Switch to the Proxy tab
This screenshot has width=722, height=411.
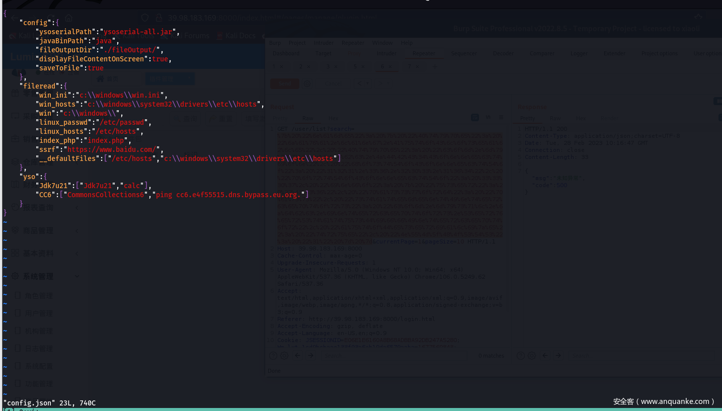click(354, 53)
